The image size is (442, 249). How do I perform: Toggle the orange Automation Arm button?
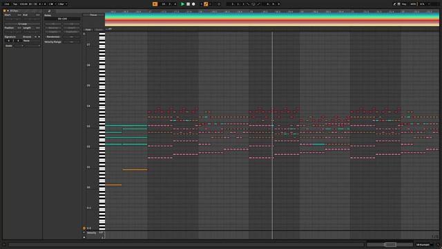click(x=206, y=4)
